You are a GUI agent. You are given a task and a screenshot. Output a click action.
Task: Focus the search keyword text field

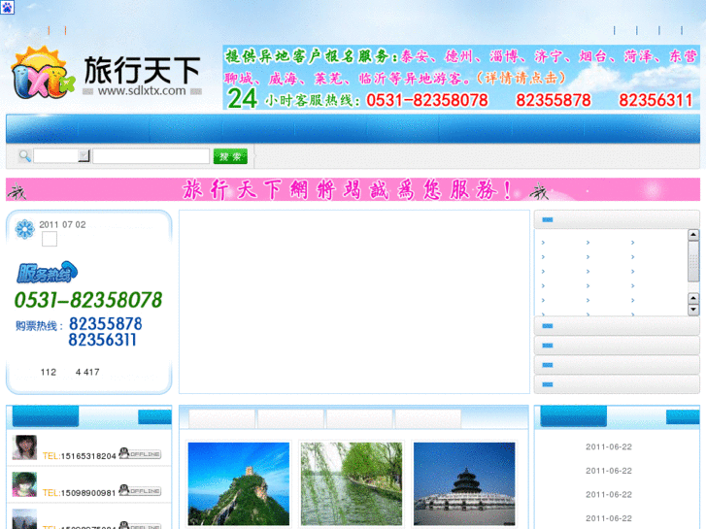tap(151, 156)
